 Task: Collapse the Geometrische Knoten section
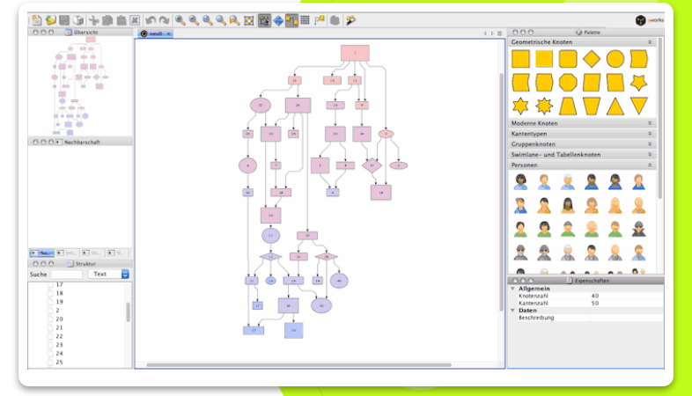point(650,42)
